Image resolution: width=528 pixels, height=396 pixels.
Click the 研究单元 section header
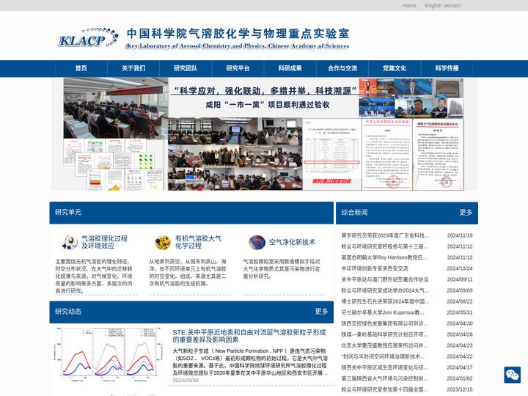point(191,213)
